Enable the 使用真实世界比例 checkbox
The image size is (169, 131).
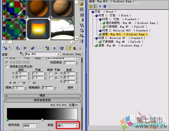7,67
